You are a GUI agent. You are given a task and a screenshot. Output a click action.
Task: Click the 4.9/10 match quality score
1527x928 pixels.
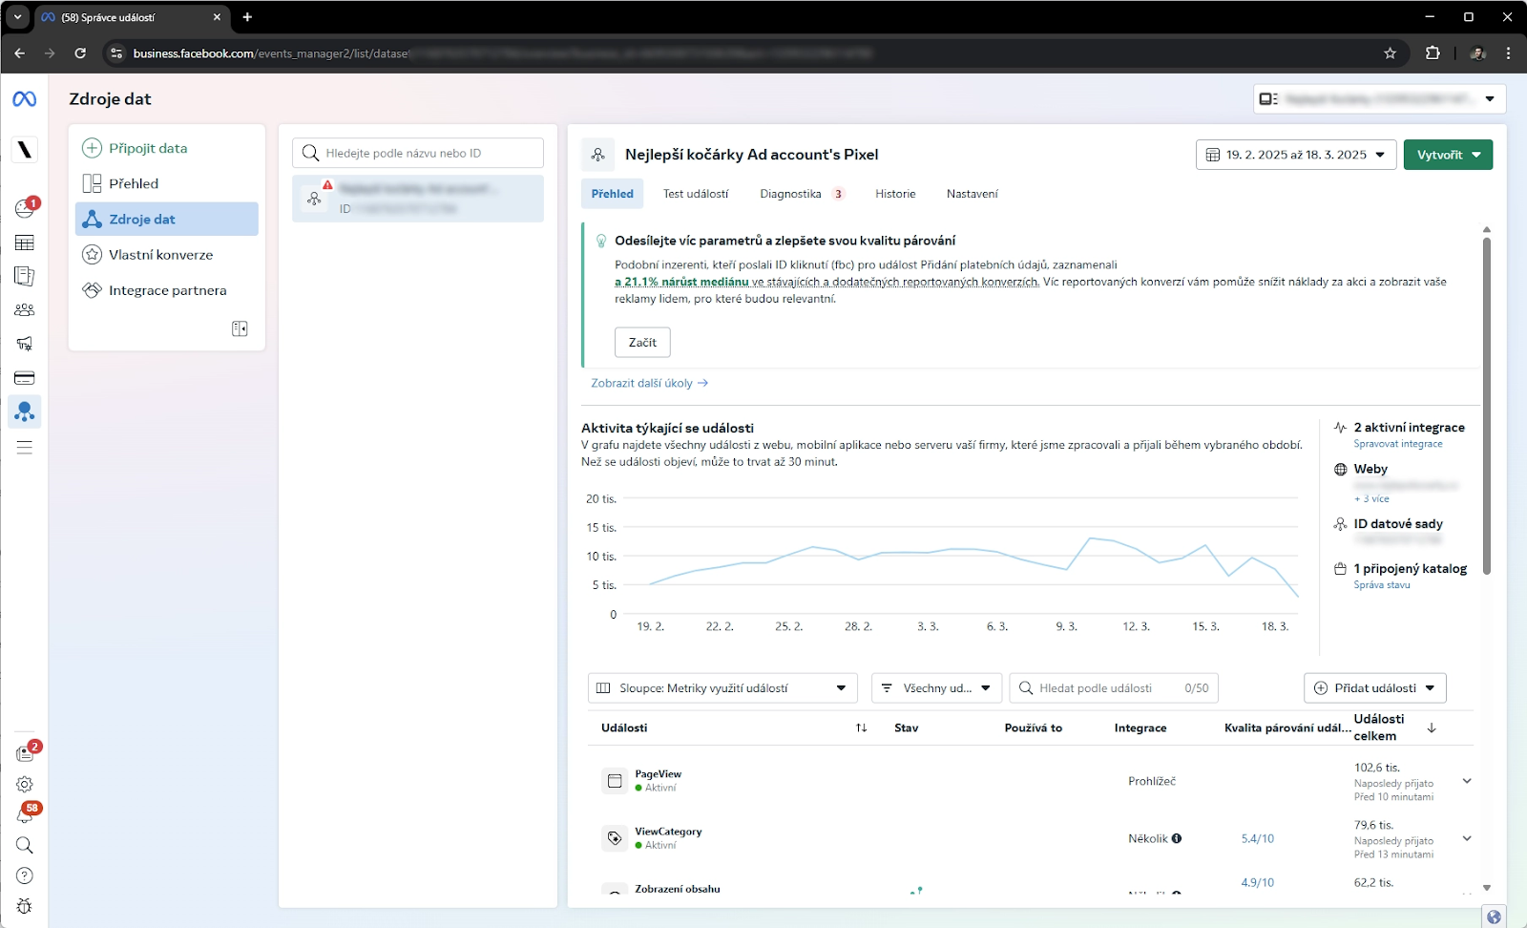coord(1257,882)
